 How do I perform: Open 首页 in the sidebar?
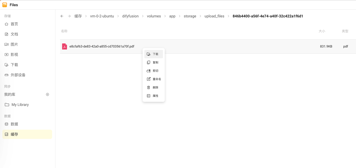14,24
